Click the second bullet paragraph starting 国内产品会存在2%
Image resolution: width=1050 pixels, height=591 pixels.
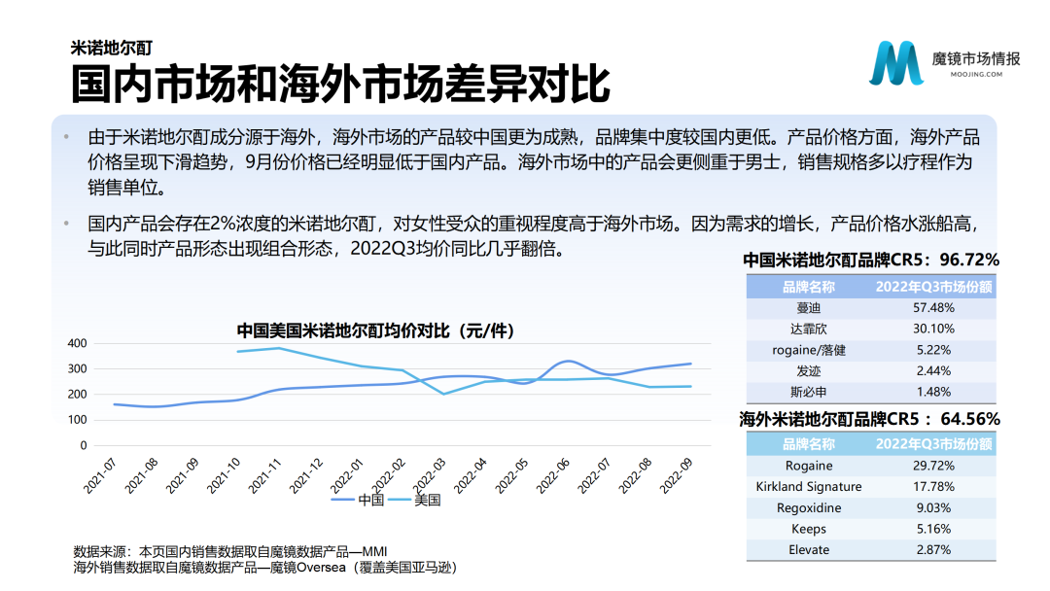click(x=534, y=235)
